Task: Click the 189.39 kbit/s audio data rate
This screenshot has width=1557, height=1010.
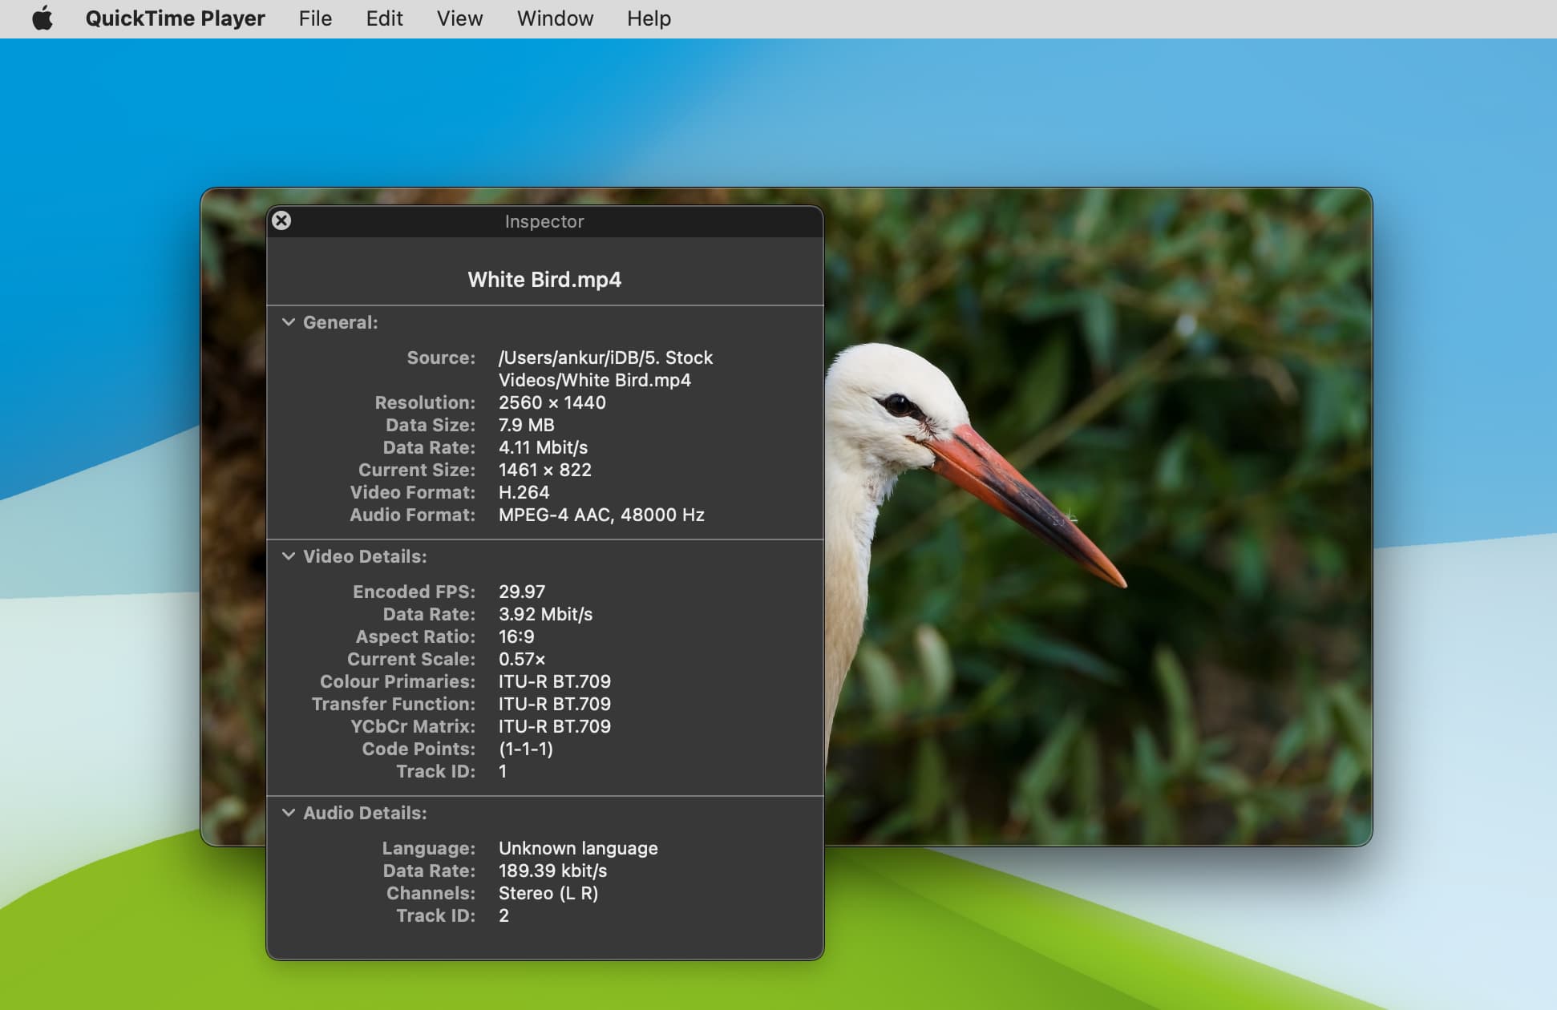Action: pyautogui.click(x=553, y=871)
